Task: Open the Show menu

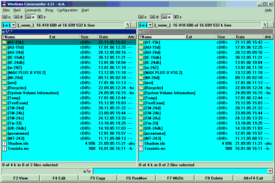Action: [x=49, y=10]
